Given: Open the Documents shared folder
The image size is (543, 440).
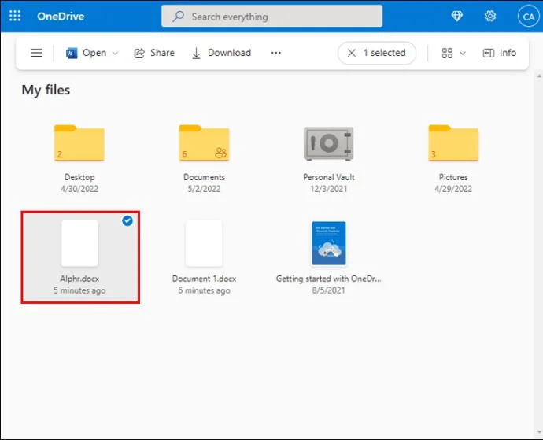Looking at the screenshot, I should 204,142.
